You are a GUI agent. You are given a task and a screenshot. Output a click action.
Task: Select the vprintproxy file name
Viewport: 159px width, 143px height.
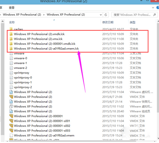coord(21,73)
